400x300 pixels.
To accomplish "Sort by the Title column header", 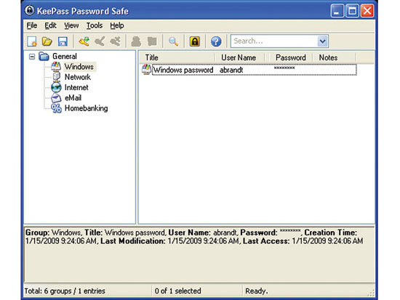I will pos(177,57).
